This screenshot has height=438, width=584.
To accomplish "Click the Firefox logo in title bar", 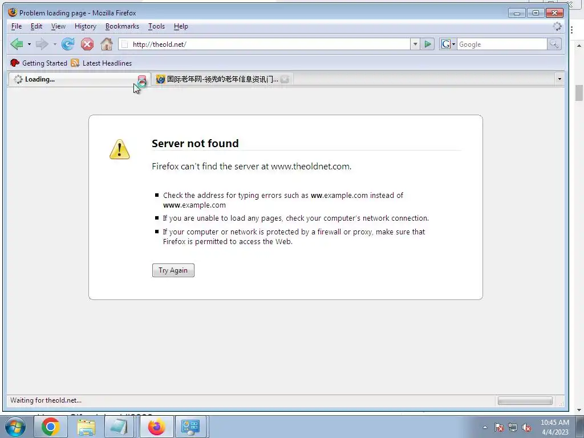I will pyautogui.click(x=13, y=13).
